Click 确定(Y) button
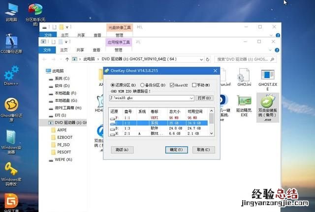The width and height of the screenshot is (315, 212). point(176,150)
